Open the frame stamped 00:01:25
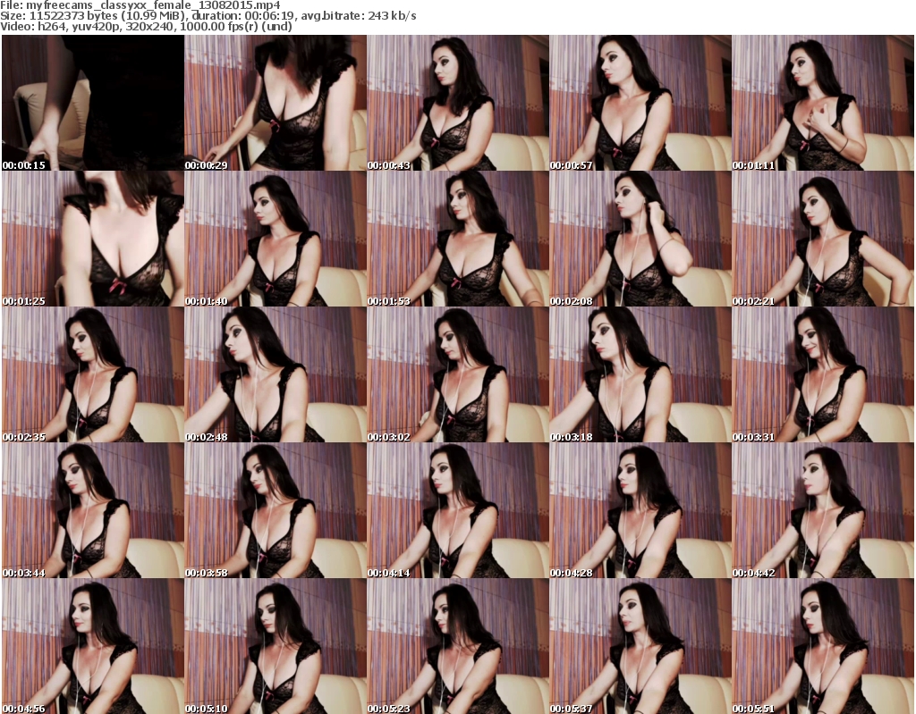Image resolution: width=916 pixels, height=714 pixels. pos(93,239)
